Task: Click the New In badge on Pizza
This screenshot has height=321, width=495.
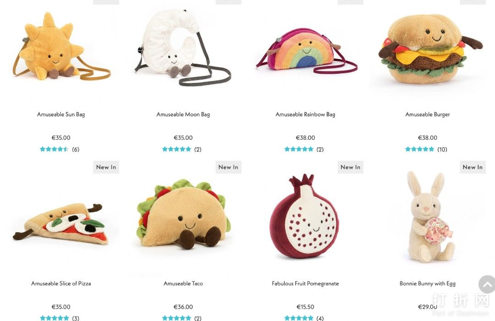Action: [106, 167]
